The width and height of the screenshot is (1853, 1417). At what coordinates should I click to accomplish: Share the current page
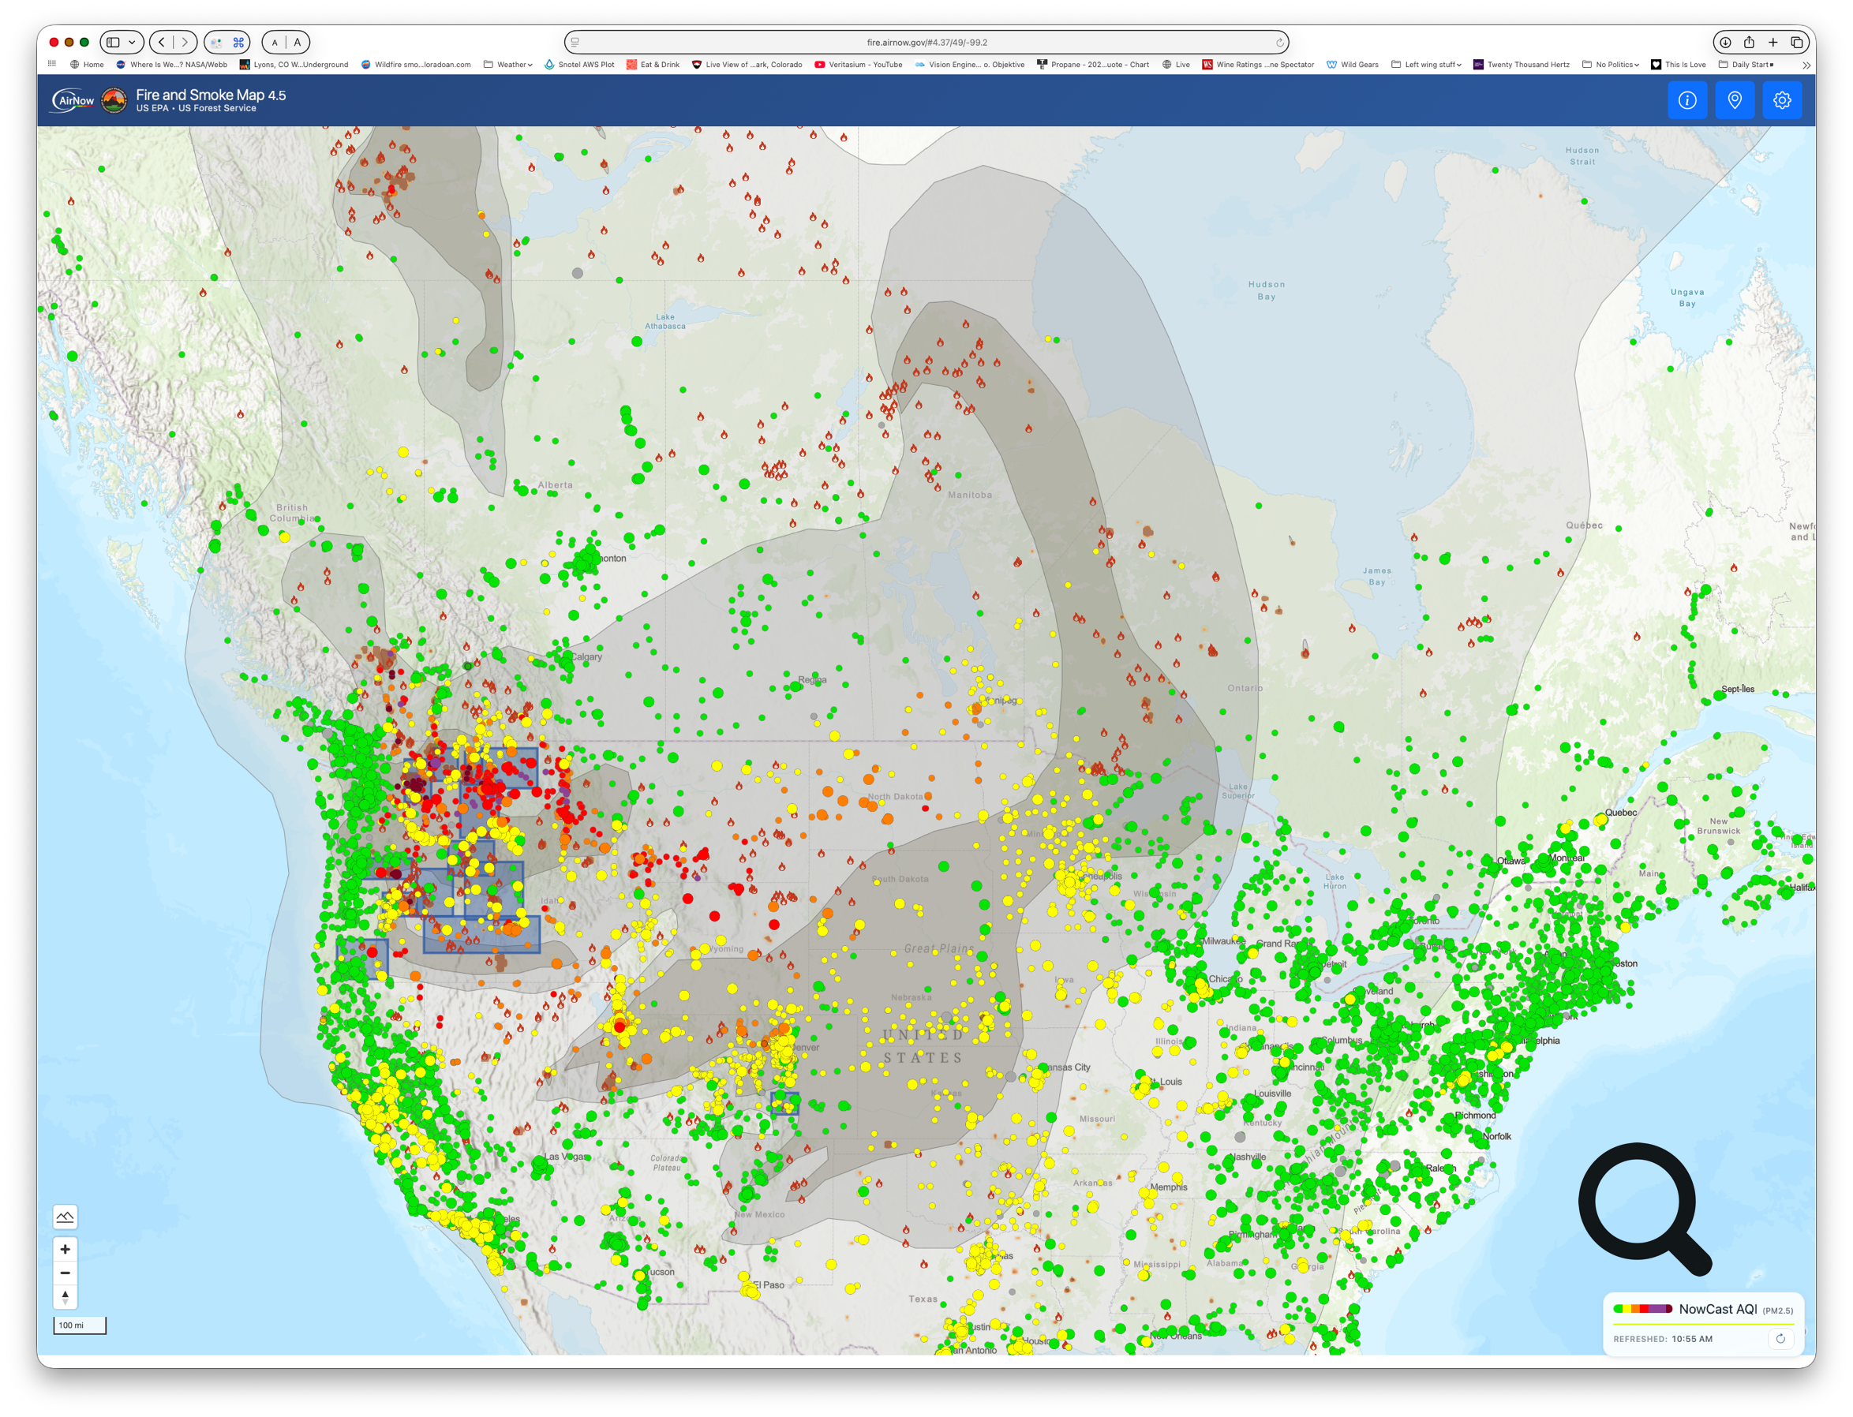tap(1748, 42)
